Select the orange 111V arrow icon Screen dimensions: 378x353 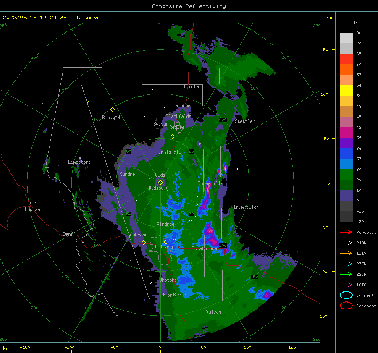pos(346,253)
